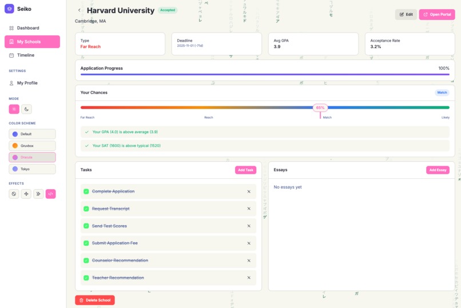Screen dimensions: 461x308
Task: Click Open Portal button
Action: pyautogui.click(x=437, y=14)
